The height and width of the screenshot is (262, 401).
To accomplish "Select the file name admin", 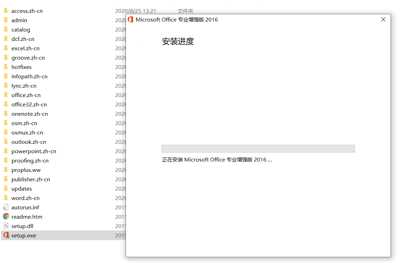I will tap(19, 20).
